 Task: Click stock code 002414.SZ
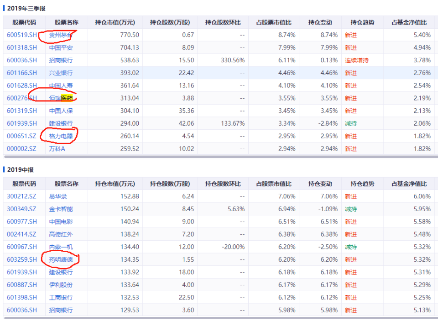tap(21, 234)
